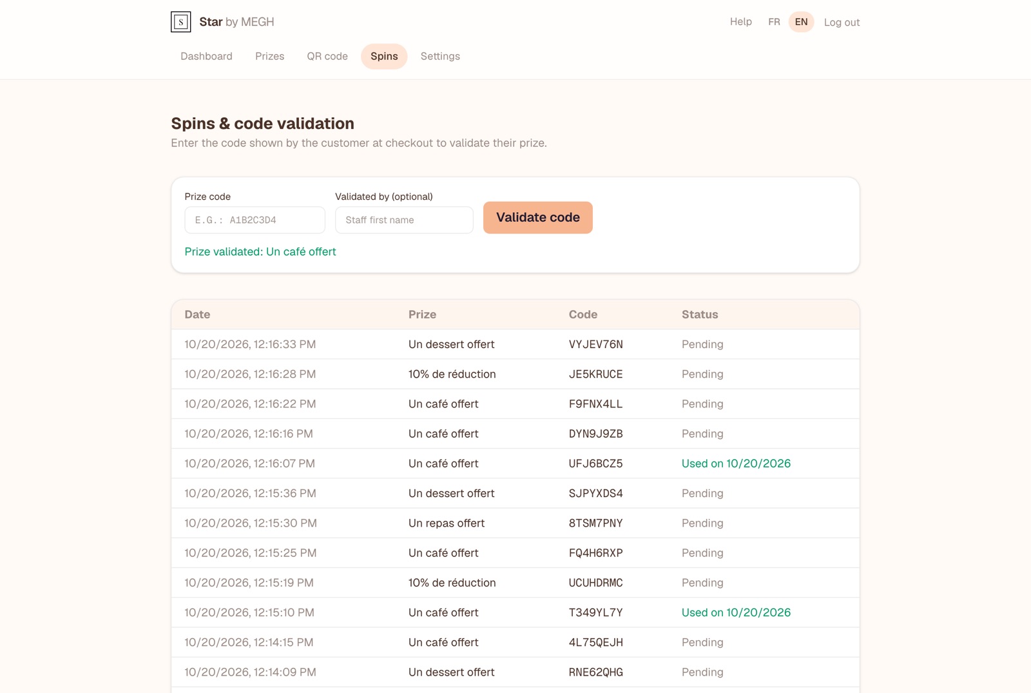This screenshot has height=693, width=1031.
Task: Click the Star by MEGH brand name
Action: tap(236, 22)
